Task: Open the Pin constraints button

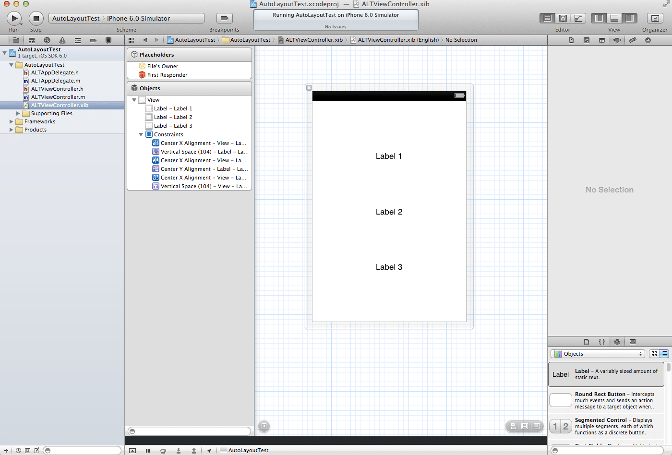Action: point(525,426)
